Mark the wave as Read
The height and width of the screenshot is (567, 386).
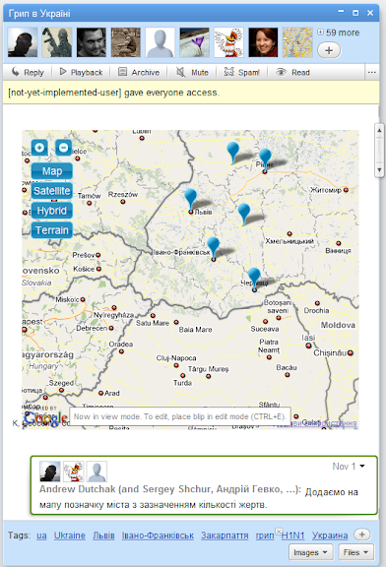pyautogui.click(x=293, y=72)
